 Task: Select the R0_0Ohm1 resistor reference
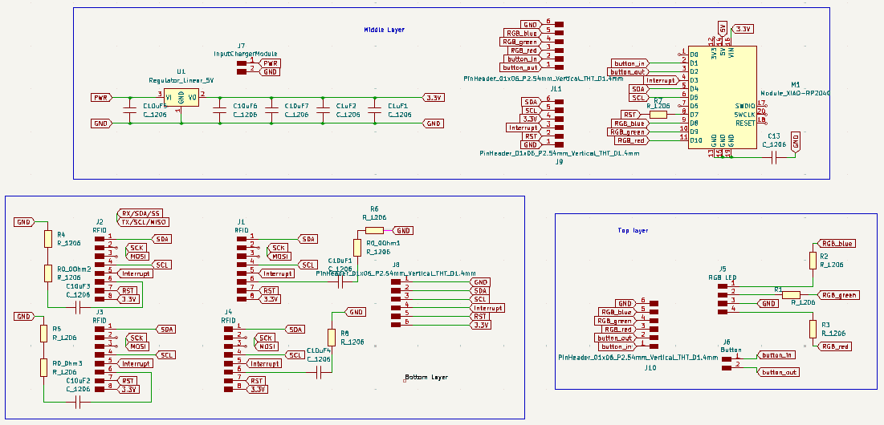click(383, 243)
